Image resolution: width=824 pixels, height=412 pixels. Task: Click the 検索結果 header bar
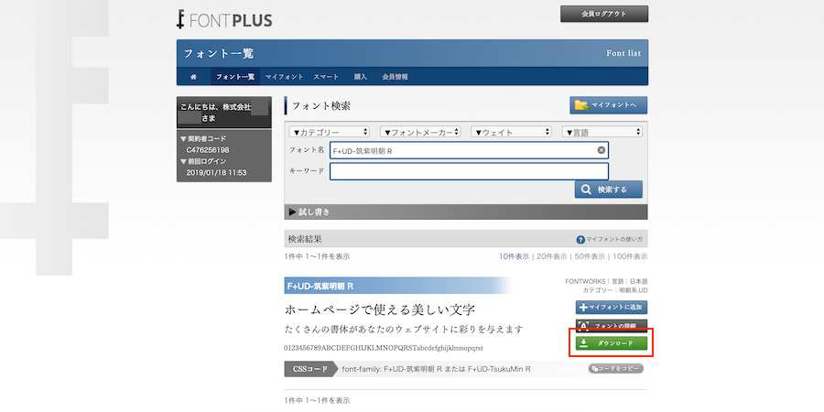point(466,239)
